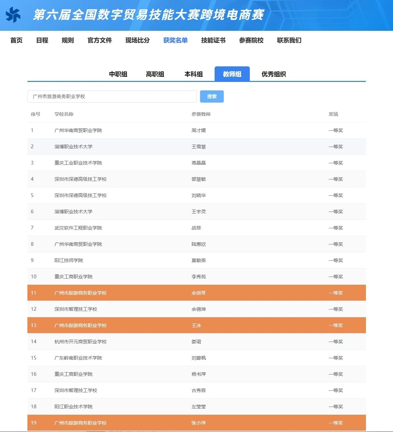The height and width of the screenshot is (432, 393).
Task: Click the 学校名称 column header
Action: [x=64, y=114]
